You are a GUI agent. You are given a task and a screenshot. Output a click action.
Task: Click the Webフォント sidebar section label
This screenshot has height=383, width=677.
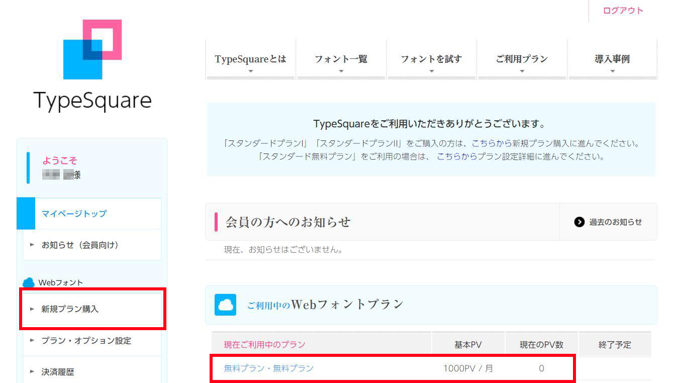[x=61, y=283]
